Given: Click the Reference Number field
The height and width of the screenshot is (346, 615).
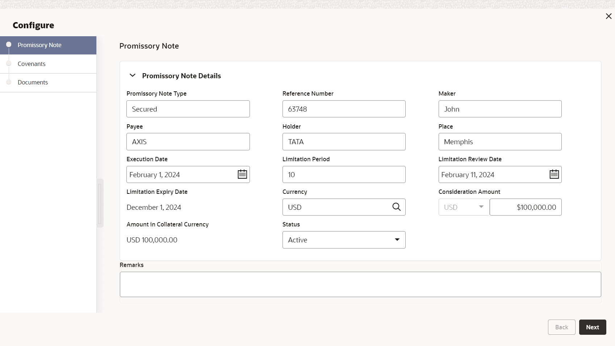Looking at the screenshot, I should [x=344, y=109].
